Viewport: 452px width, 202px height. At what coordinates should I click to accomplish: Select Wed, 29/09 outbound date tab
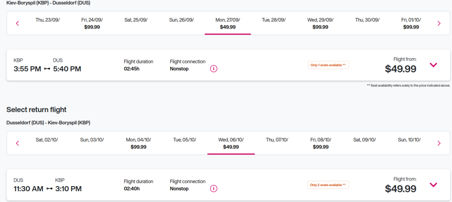320,23
